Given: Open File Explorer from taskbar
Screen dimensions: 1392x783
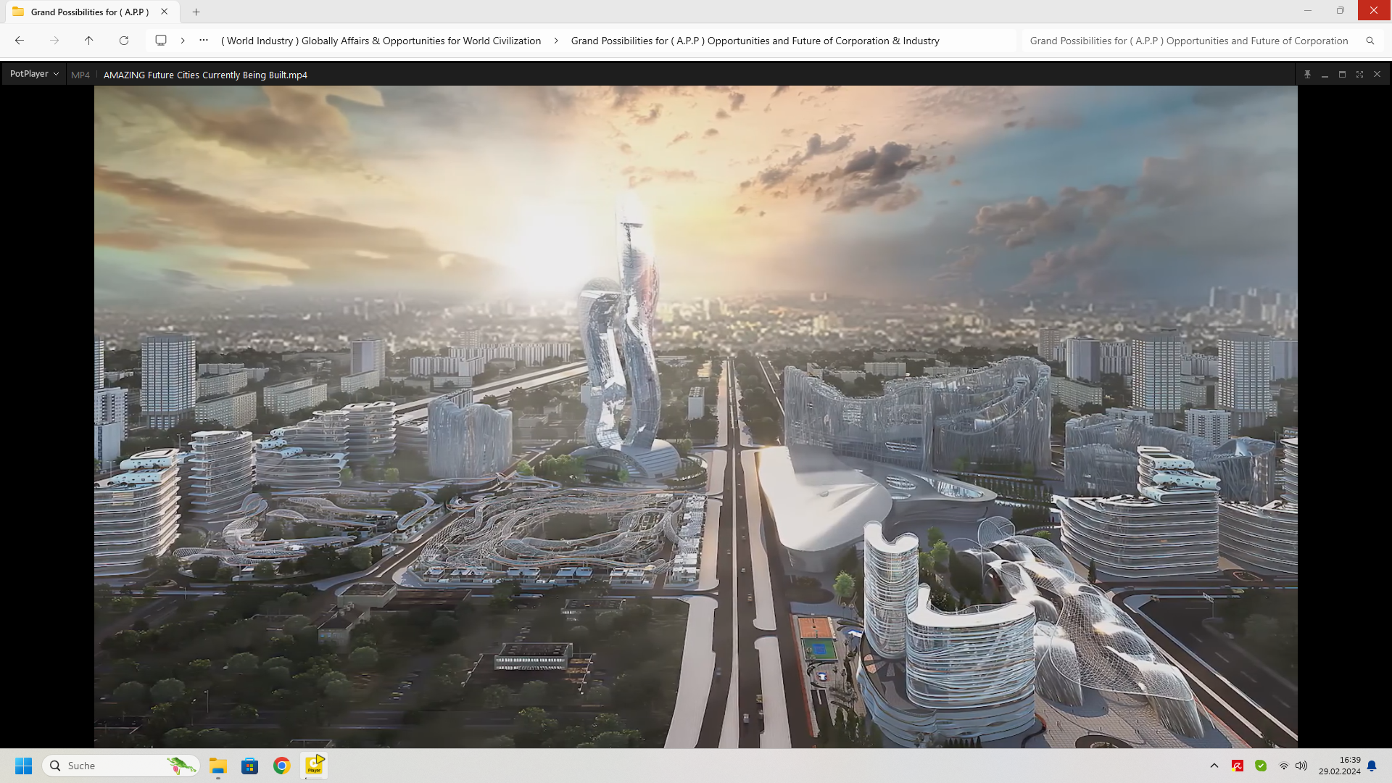Looking at the screenshot, I should (218, 766).
